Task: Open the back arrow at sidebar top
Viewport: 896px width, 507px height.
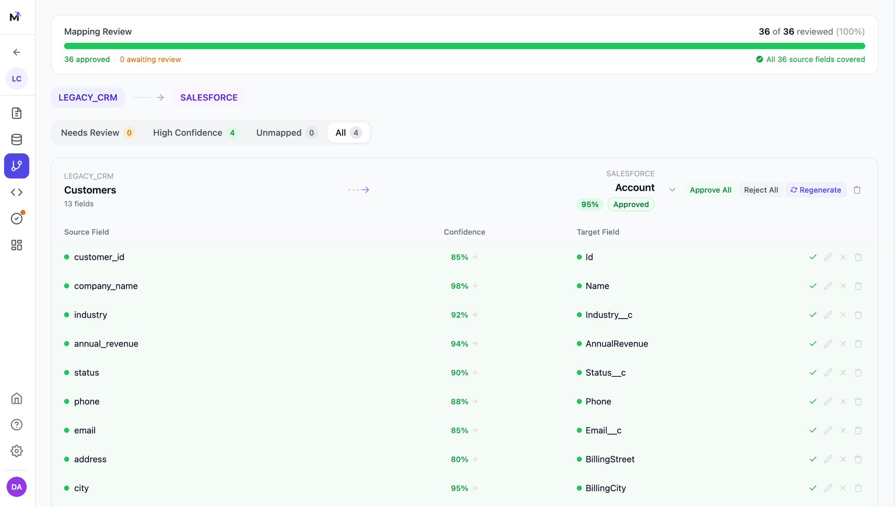Action: click(16, 52)
